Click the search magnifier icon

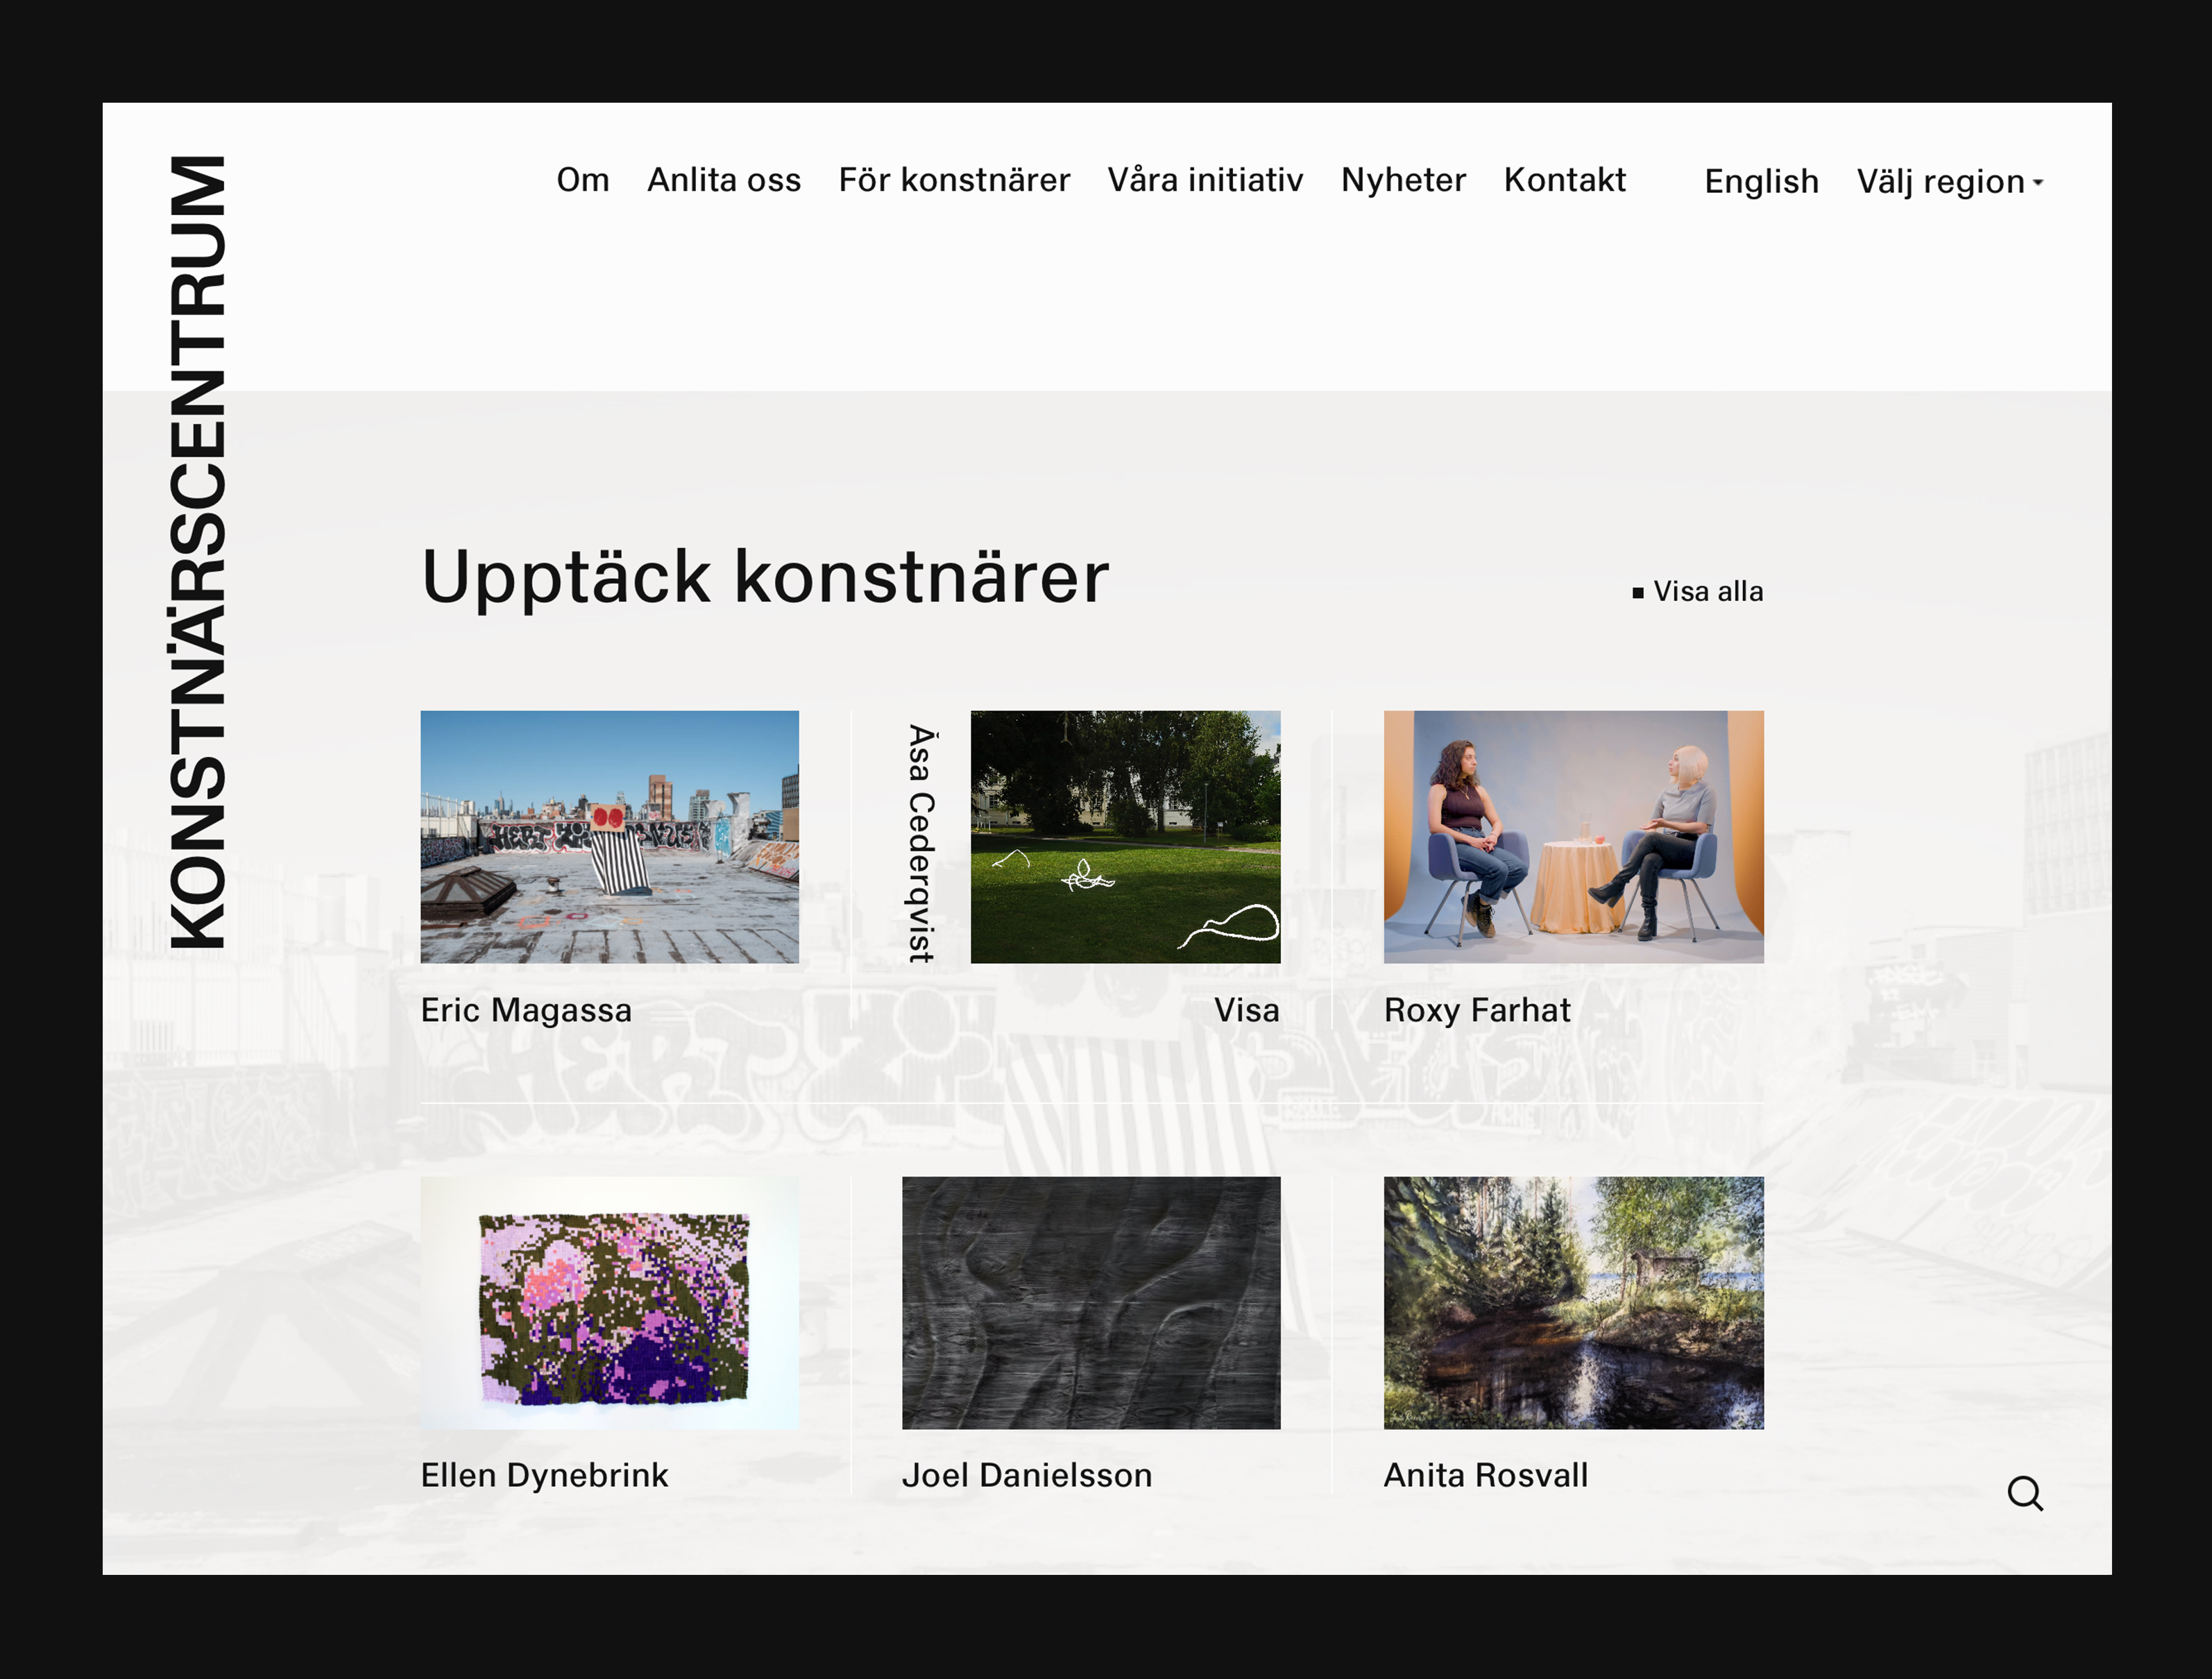[x=2024, y=1493]
